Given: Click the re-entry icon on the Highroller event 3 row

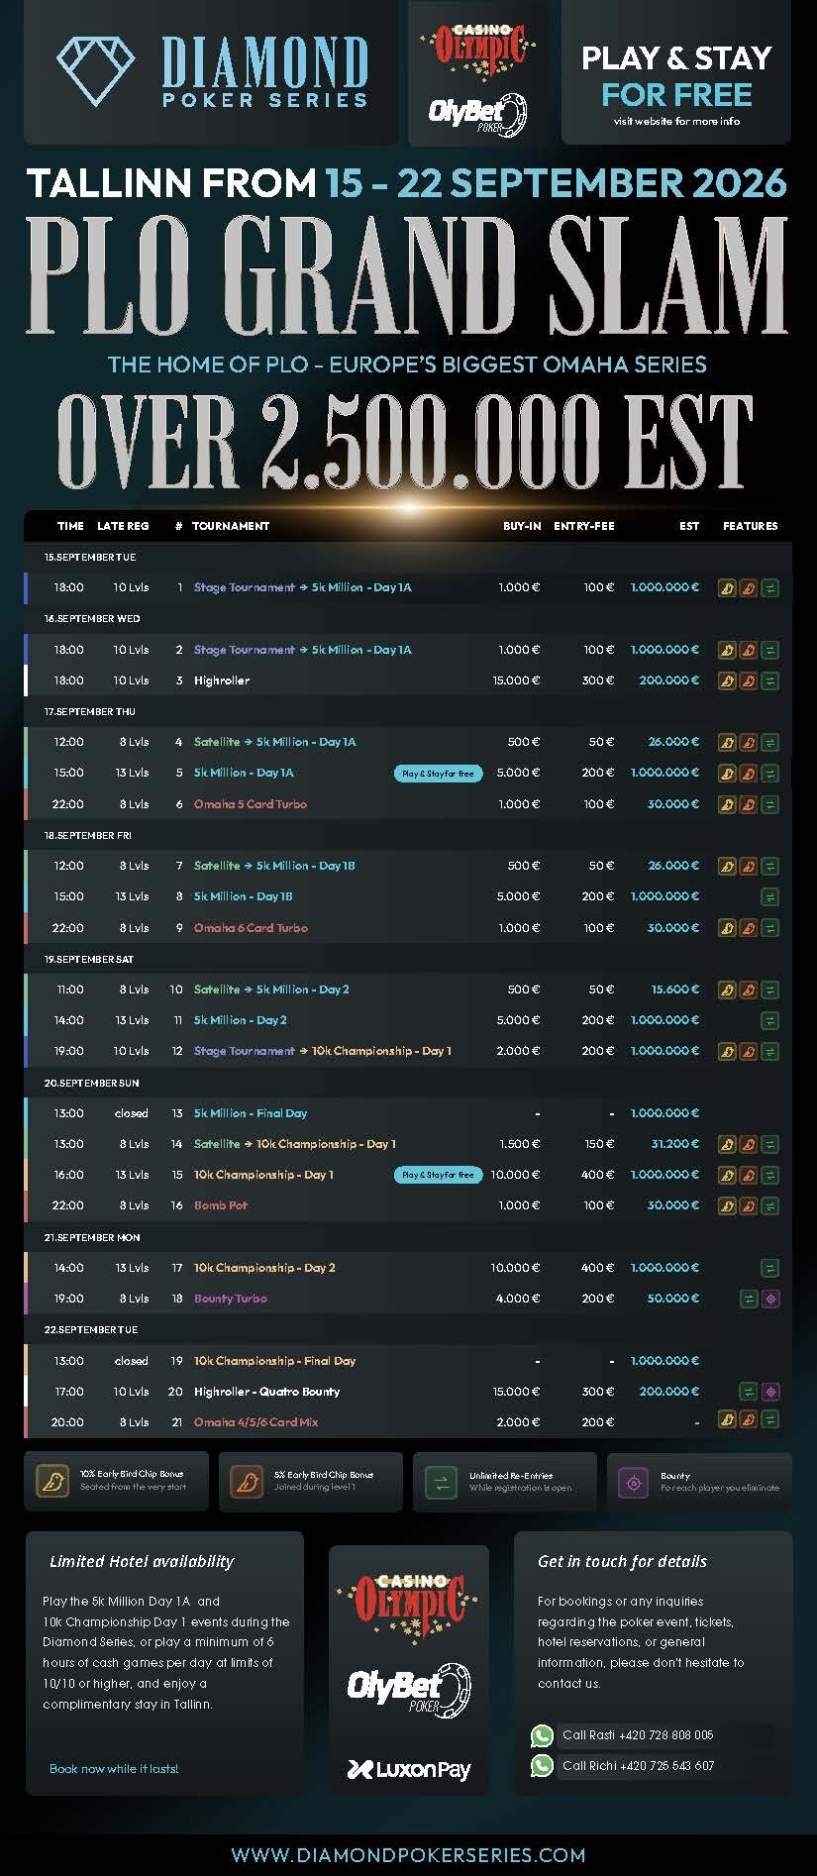Looking at the screenshot, I should (x=770, y=680).
